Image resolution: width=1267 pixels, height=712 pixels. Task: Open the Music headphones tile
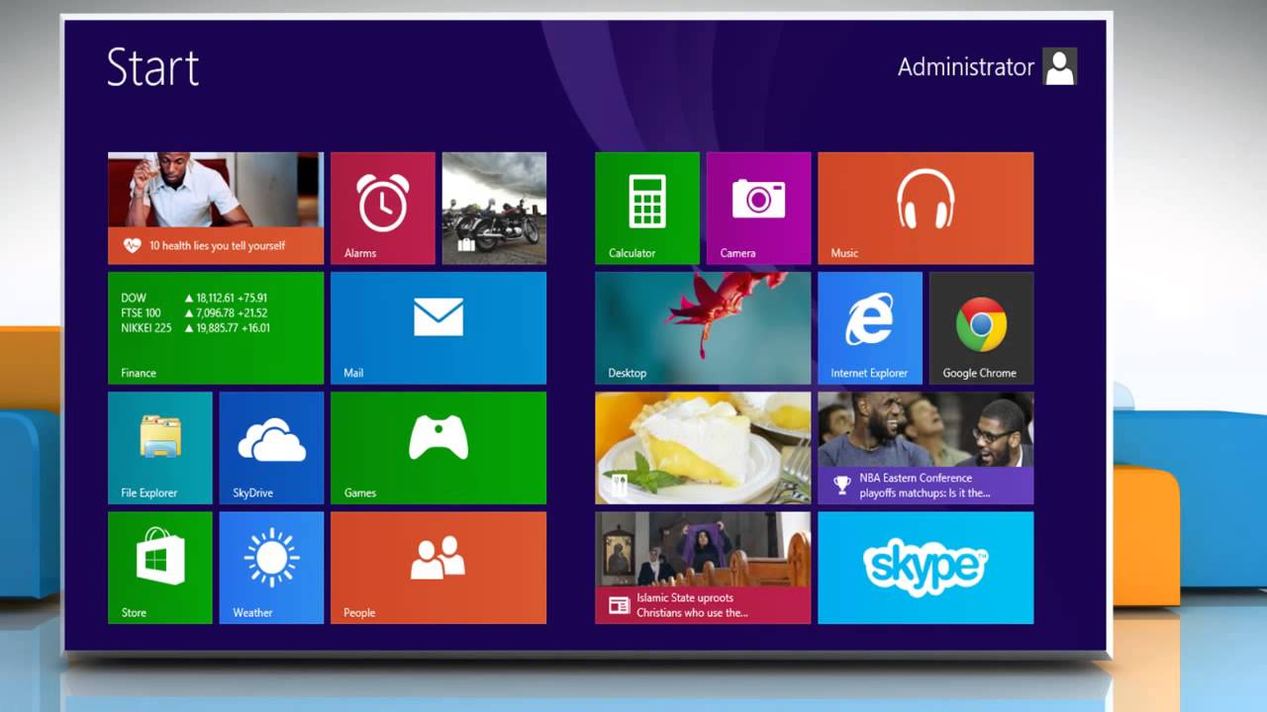pos(926,208)
